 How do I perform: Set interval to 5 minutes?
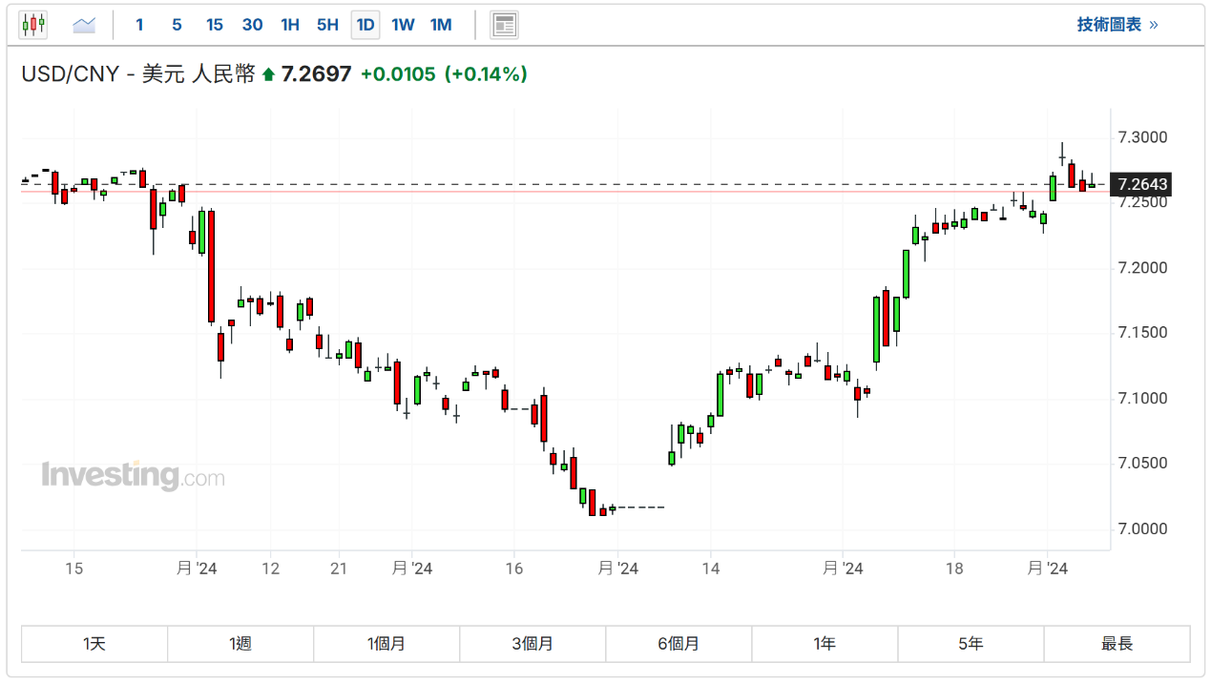point(177,25)
